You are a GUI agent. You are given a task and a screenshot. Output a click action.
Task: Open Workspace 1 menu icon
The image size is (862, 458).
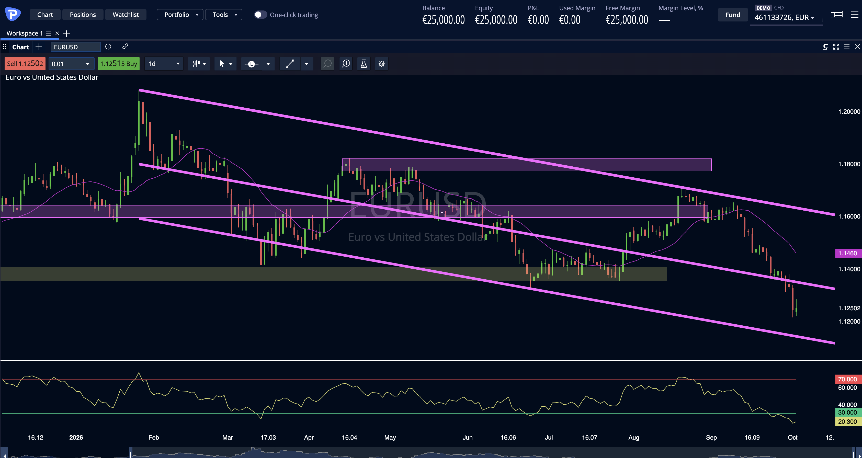tap(49, 33)
